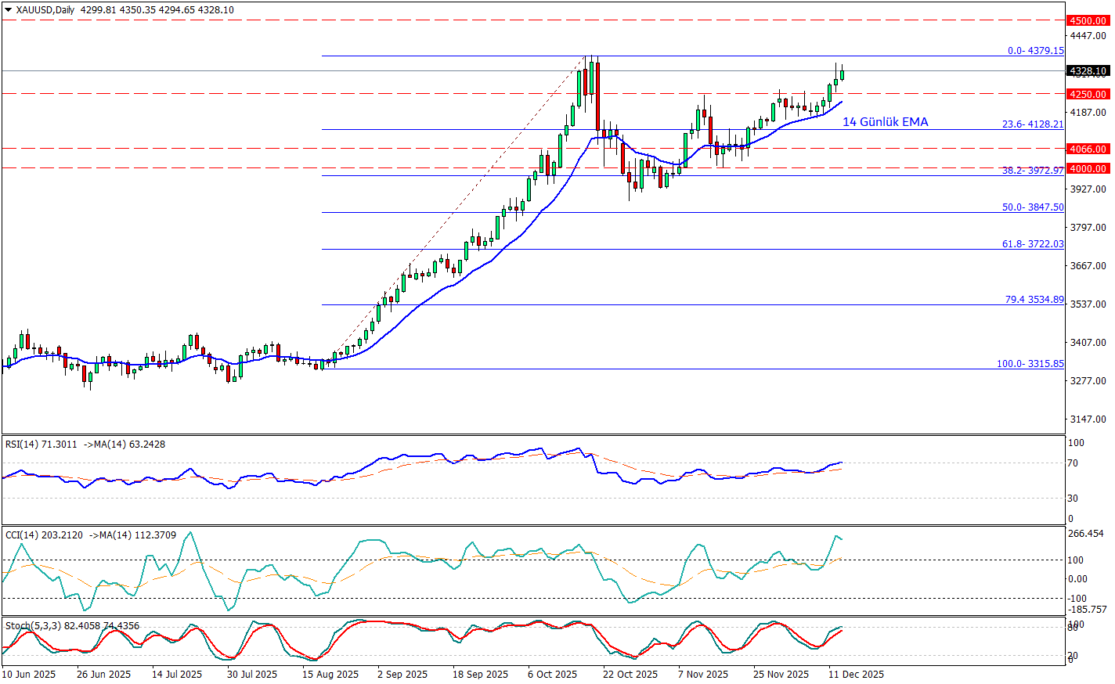Click the Fibonacci 38.2- 3972.97 label
Image resolution: width=1115 pixels, height=684 pixels.
[x=1033, y=171]
